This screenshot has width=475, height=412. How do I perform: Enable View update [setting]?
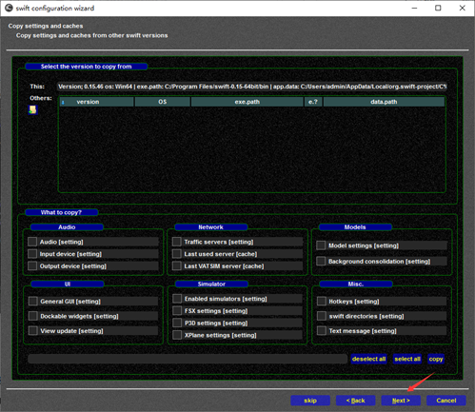(x=33, y=331)
